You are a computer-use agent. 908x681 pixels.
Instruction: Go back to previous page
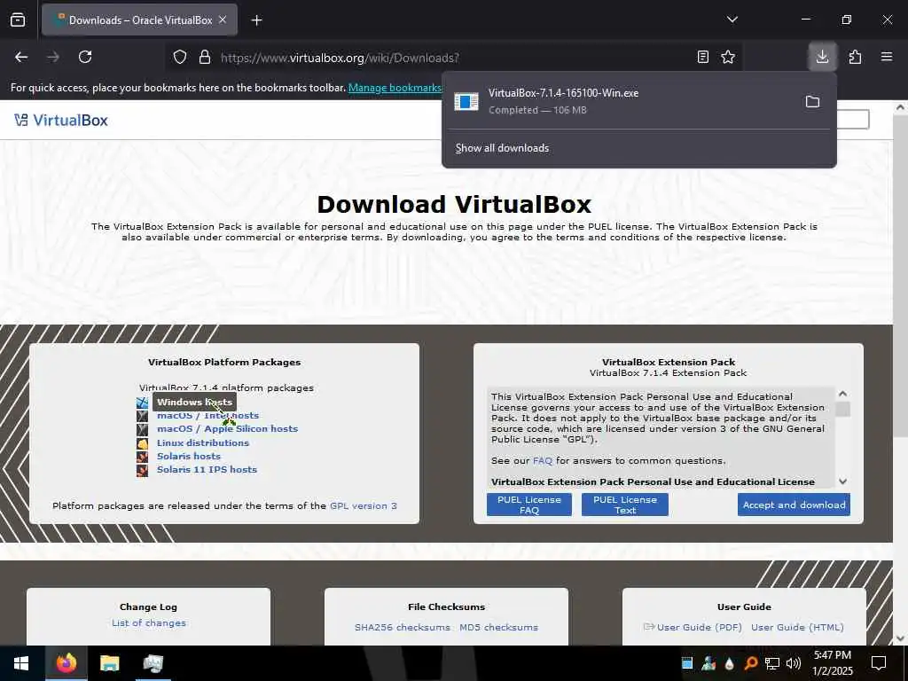(21, 57)
